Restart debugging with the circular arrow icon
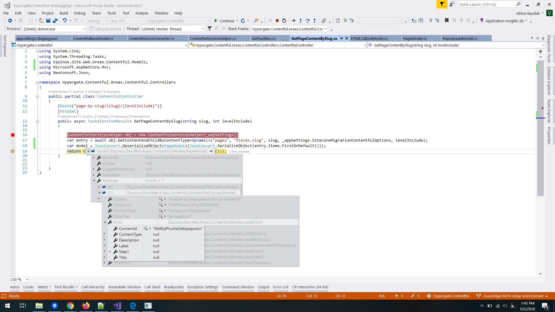Viewport: 555px width, 312px height. pyautogui.click(x=284, y=21)
